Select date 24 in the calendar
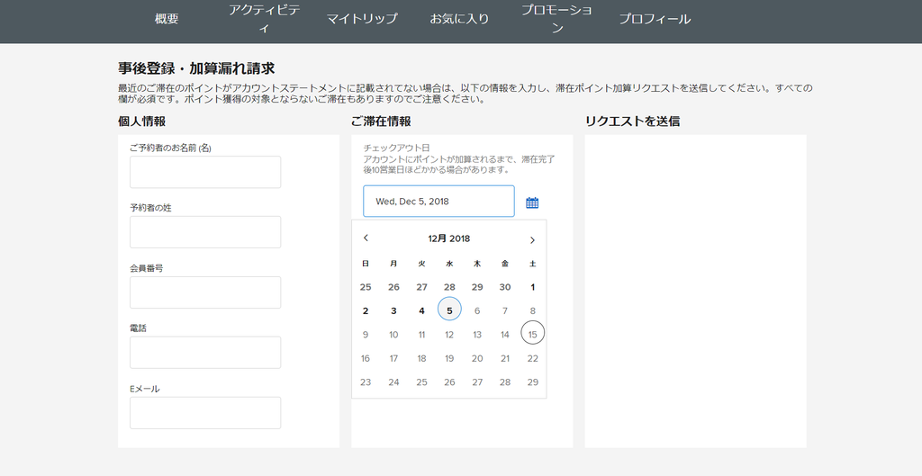922x476 pixels. [393, 382]
